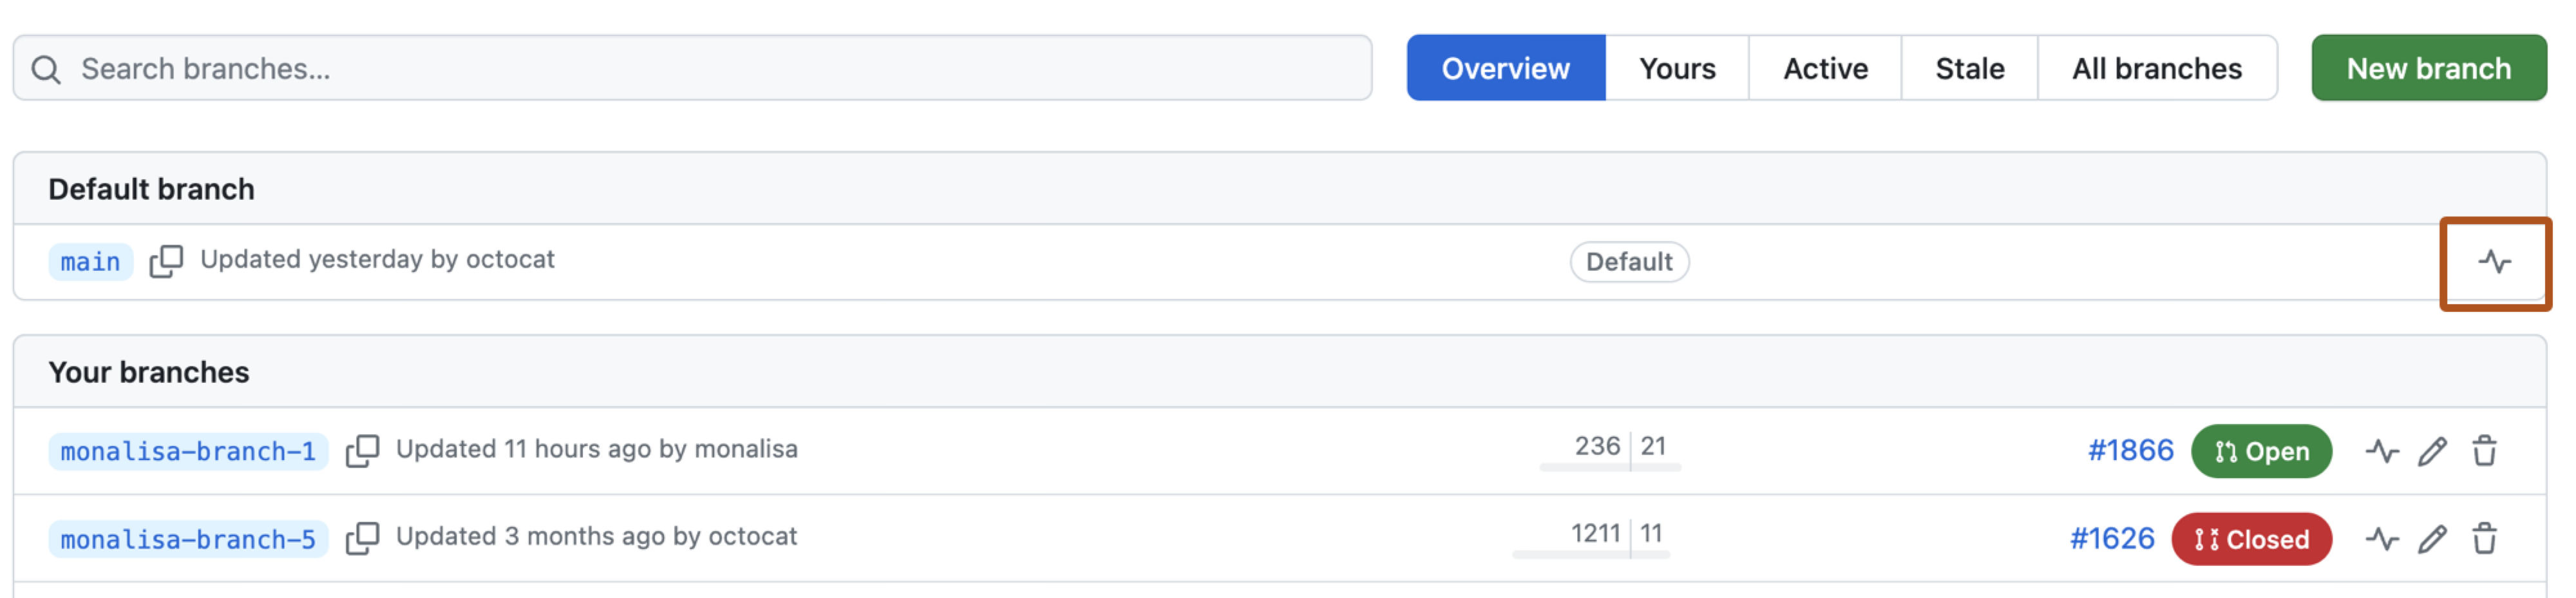Viewport: 2576px width, 598px height.
Task: Open the main branch link
Action: click(x=90, y=262)
